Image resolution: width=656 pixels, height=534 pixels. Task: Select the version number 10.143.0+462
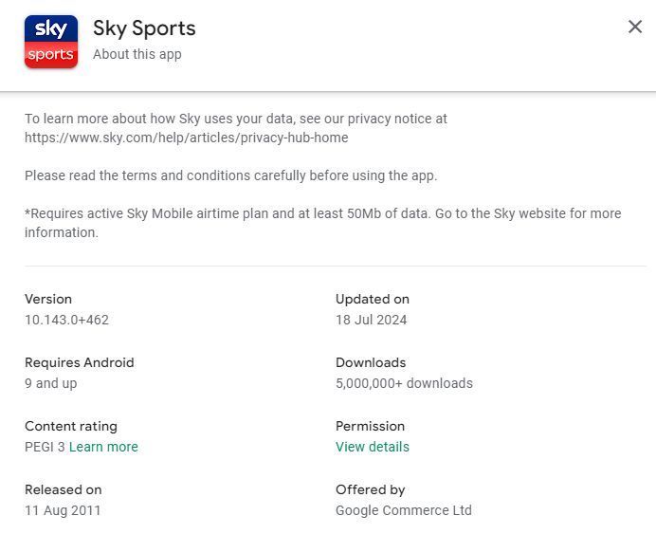(x=66, y=320)
